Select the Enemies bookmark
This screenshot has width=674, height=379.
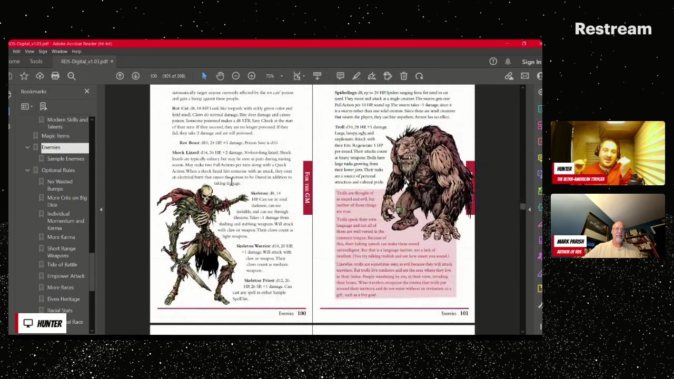pyautogui.click(x=51, y=147)
